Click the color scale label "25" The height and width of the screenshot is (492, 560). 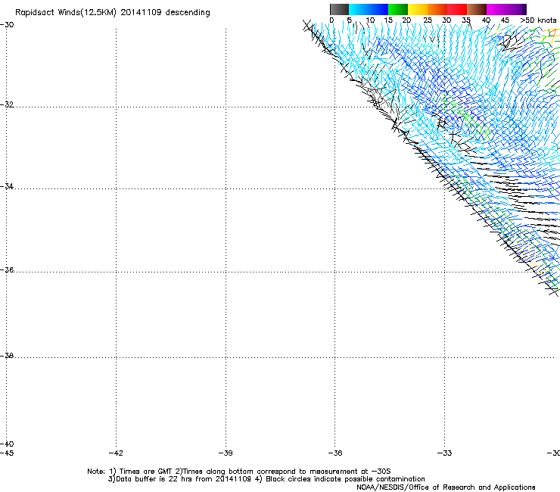tap(428, 20)
